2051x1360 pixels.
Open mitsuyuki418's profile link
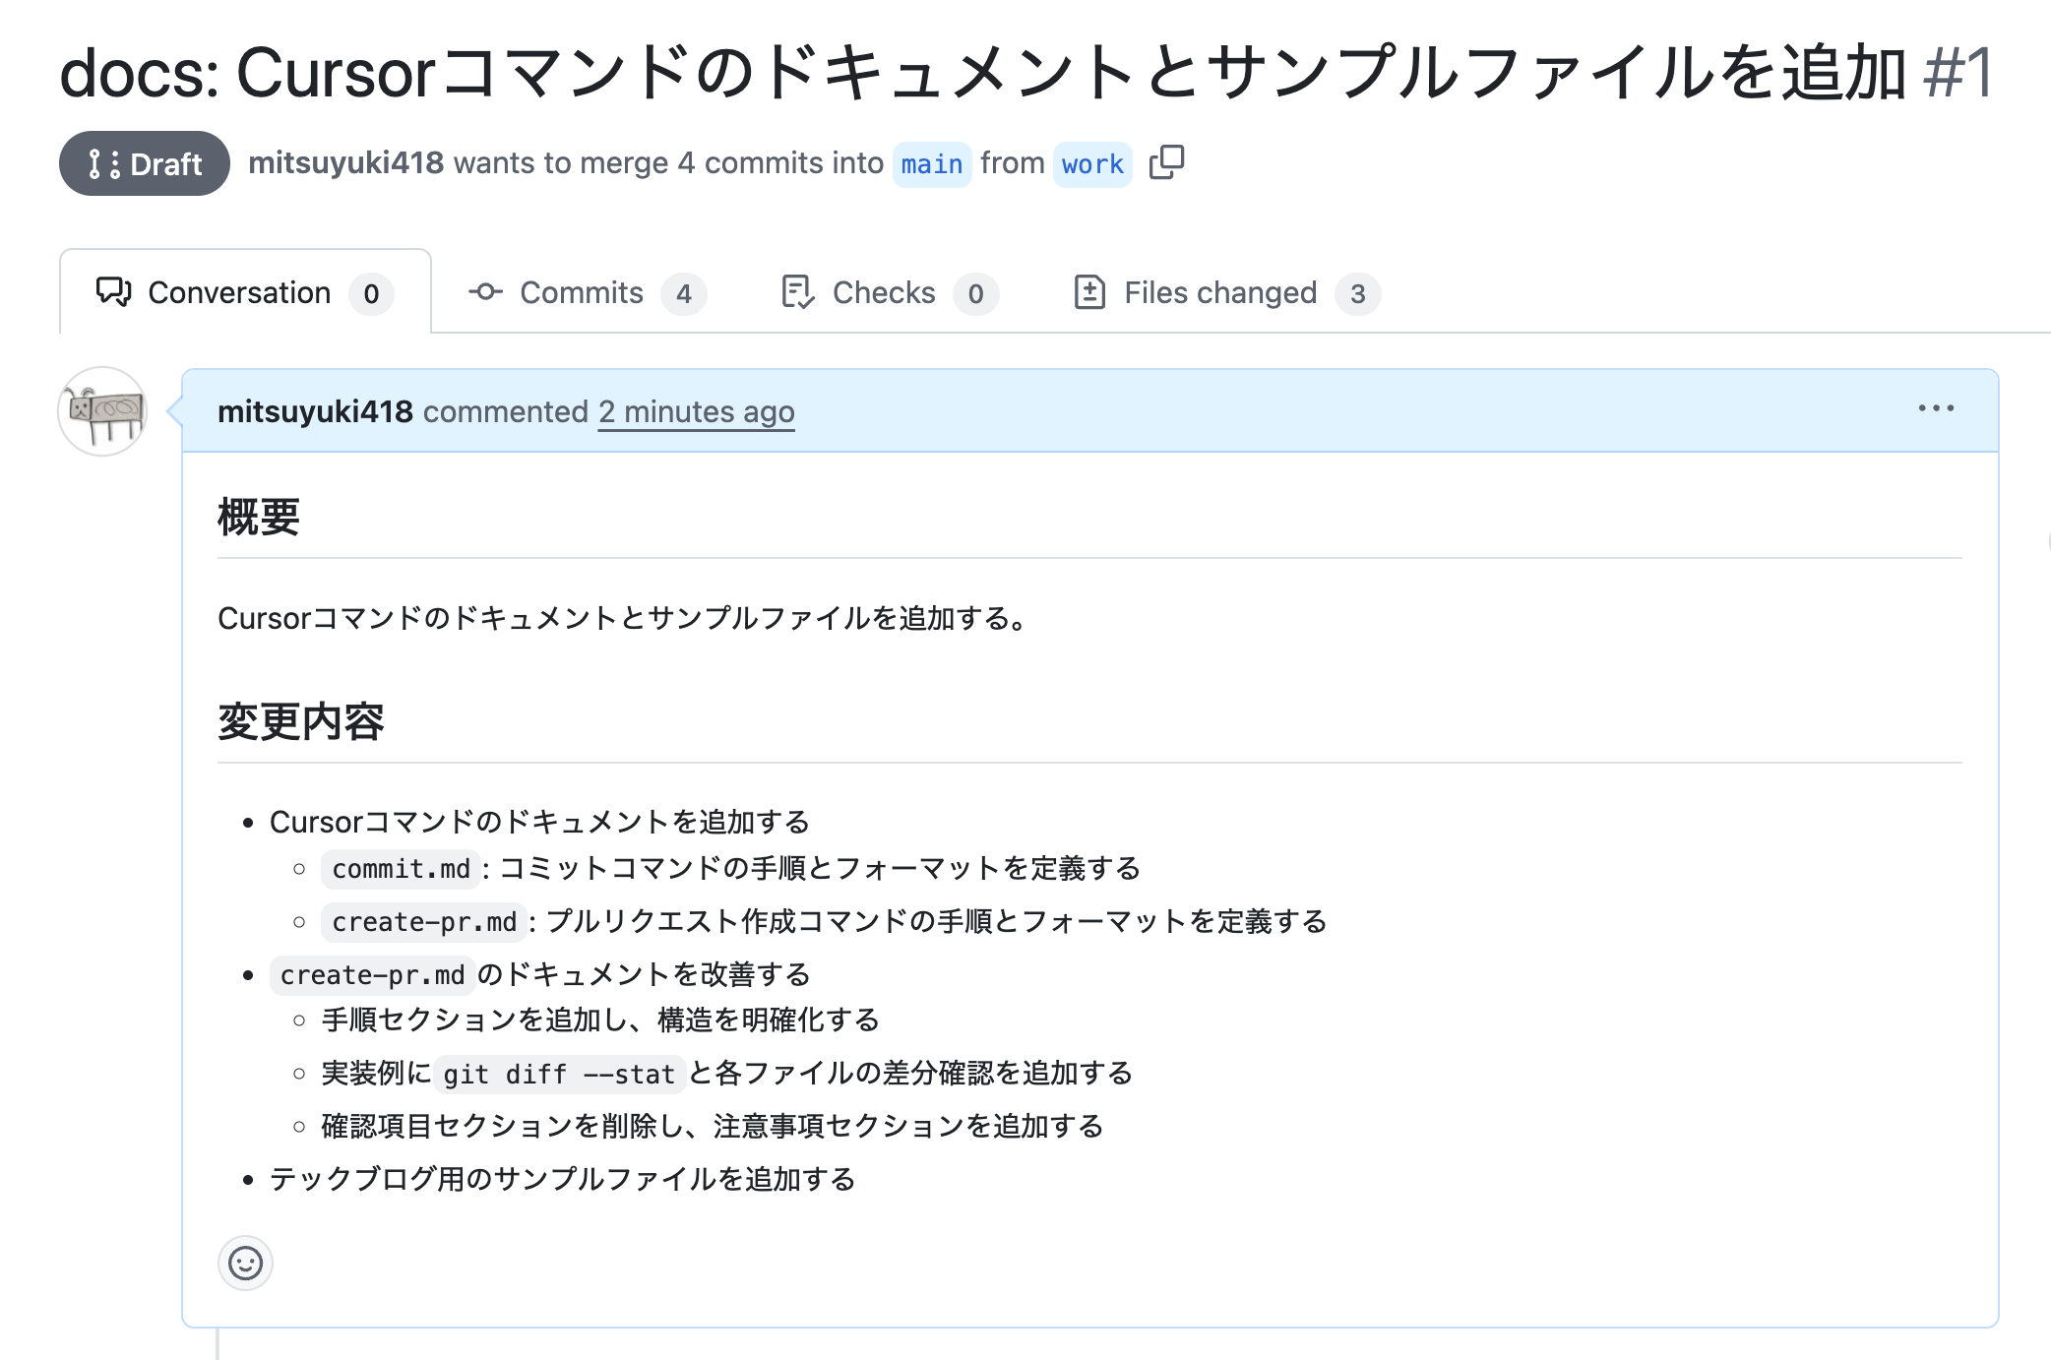point(316,411)
